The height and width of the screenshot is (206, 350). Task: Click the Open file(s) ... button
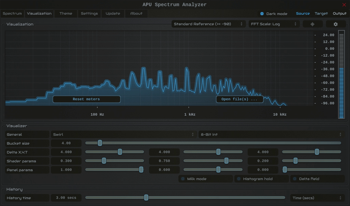point(239,99)
